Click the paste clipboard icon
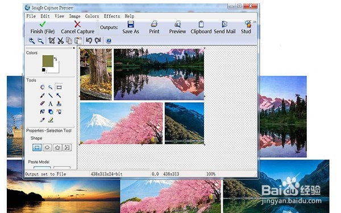 tap(78, 40)
